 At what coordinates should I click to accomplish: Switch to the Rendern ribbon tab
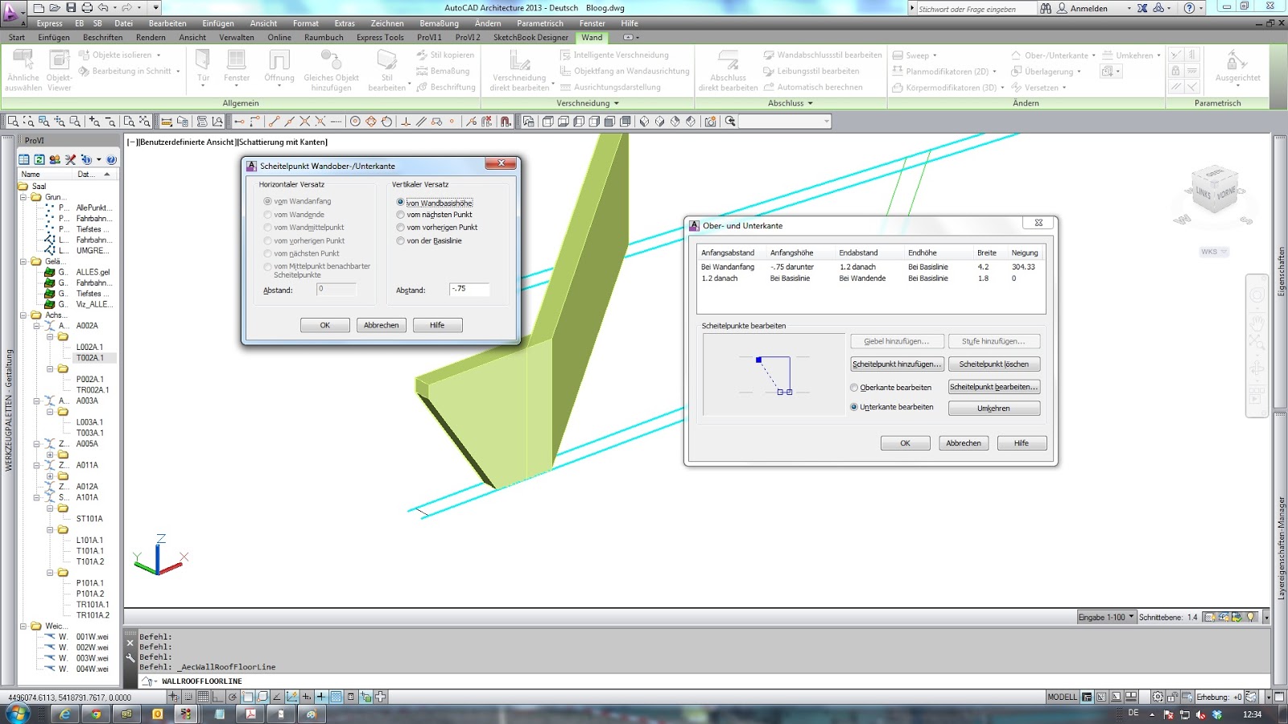(x=151, y=37)
